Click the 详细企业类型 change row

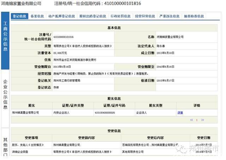coord(114,152)
